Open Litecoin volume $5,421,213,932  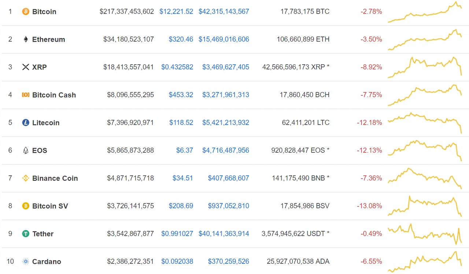[x=226, y=123]
